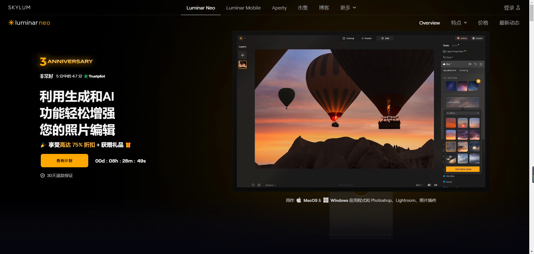Image resolution: width=534 pixels, height=254 pixels.
Task: Open the sunsets-18 sky selection dropdown
Action: (x=463, y=102)
